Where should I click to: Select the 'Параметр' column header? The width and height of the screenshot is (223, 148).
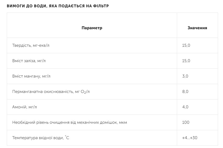[x=92, y=28]
